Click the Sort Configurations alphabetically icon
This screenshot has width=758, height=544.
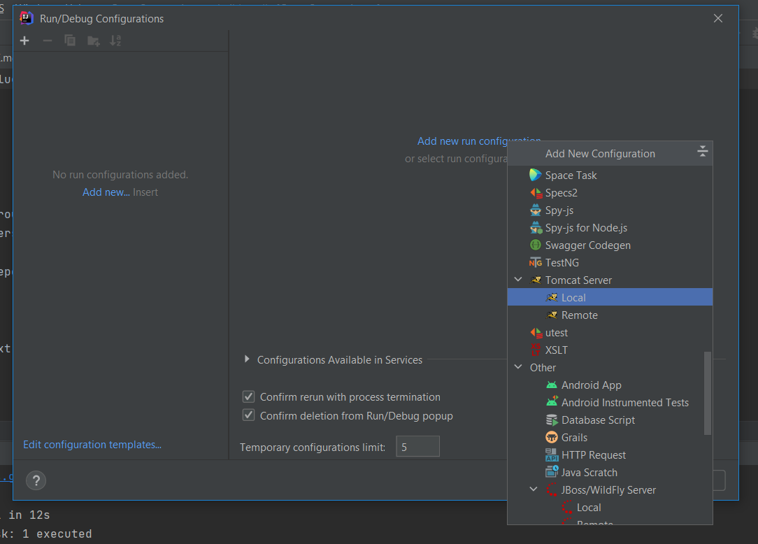coord(115,41)
